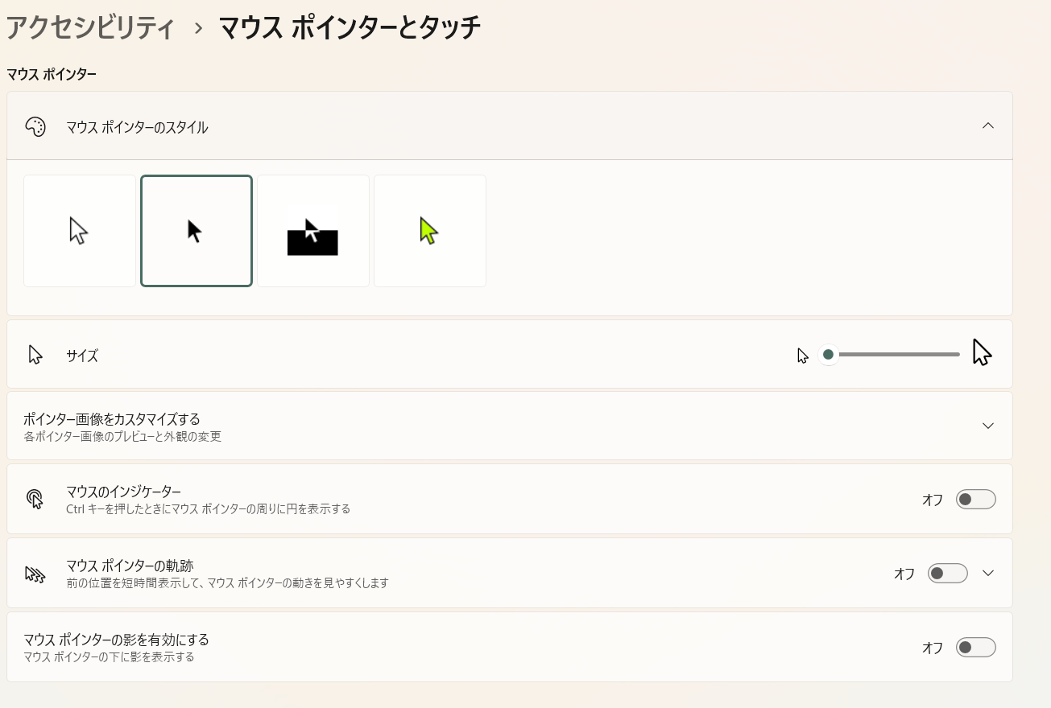Toggle the マウスのインジケーター switch

[976, 500]
